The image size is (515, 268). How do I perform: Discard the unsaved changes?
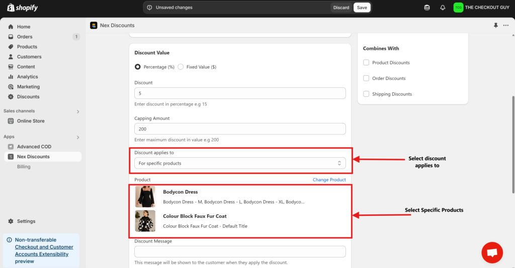[x=341, y=8]
